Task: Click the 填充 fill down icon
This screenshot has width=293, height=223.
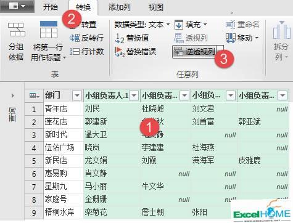Action: coord(179,25)
